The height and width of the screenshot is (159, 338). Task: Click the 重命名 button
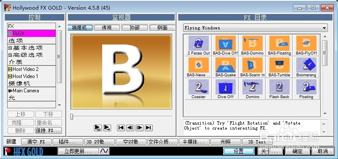pos(48,123)
